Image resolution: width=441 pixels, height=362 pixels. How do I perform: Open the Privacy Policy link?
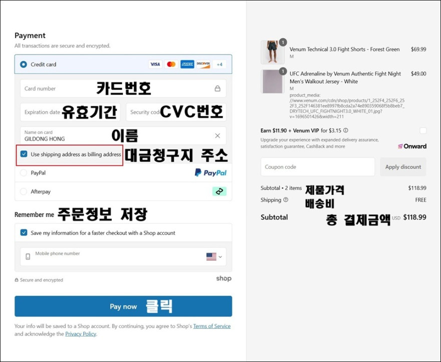(x=81, y=334)
